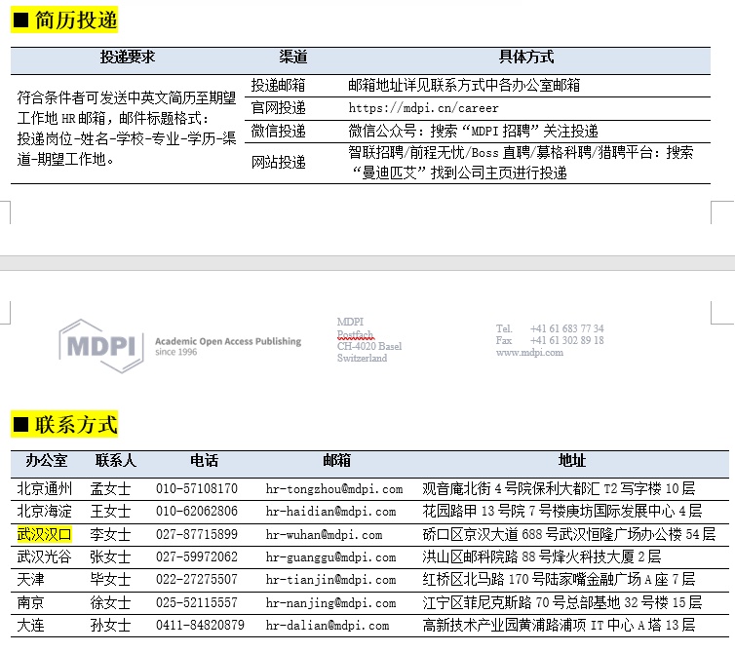Screen dimensions: 735x652
Task: Click the cell 投递邮箱
Action: 279,86
